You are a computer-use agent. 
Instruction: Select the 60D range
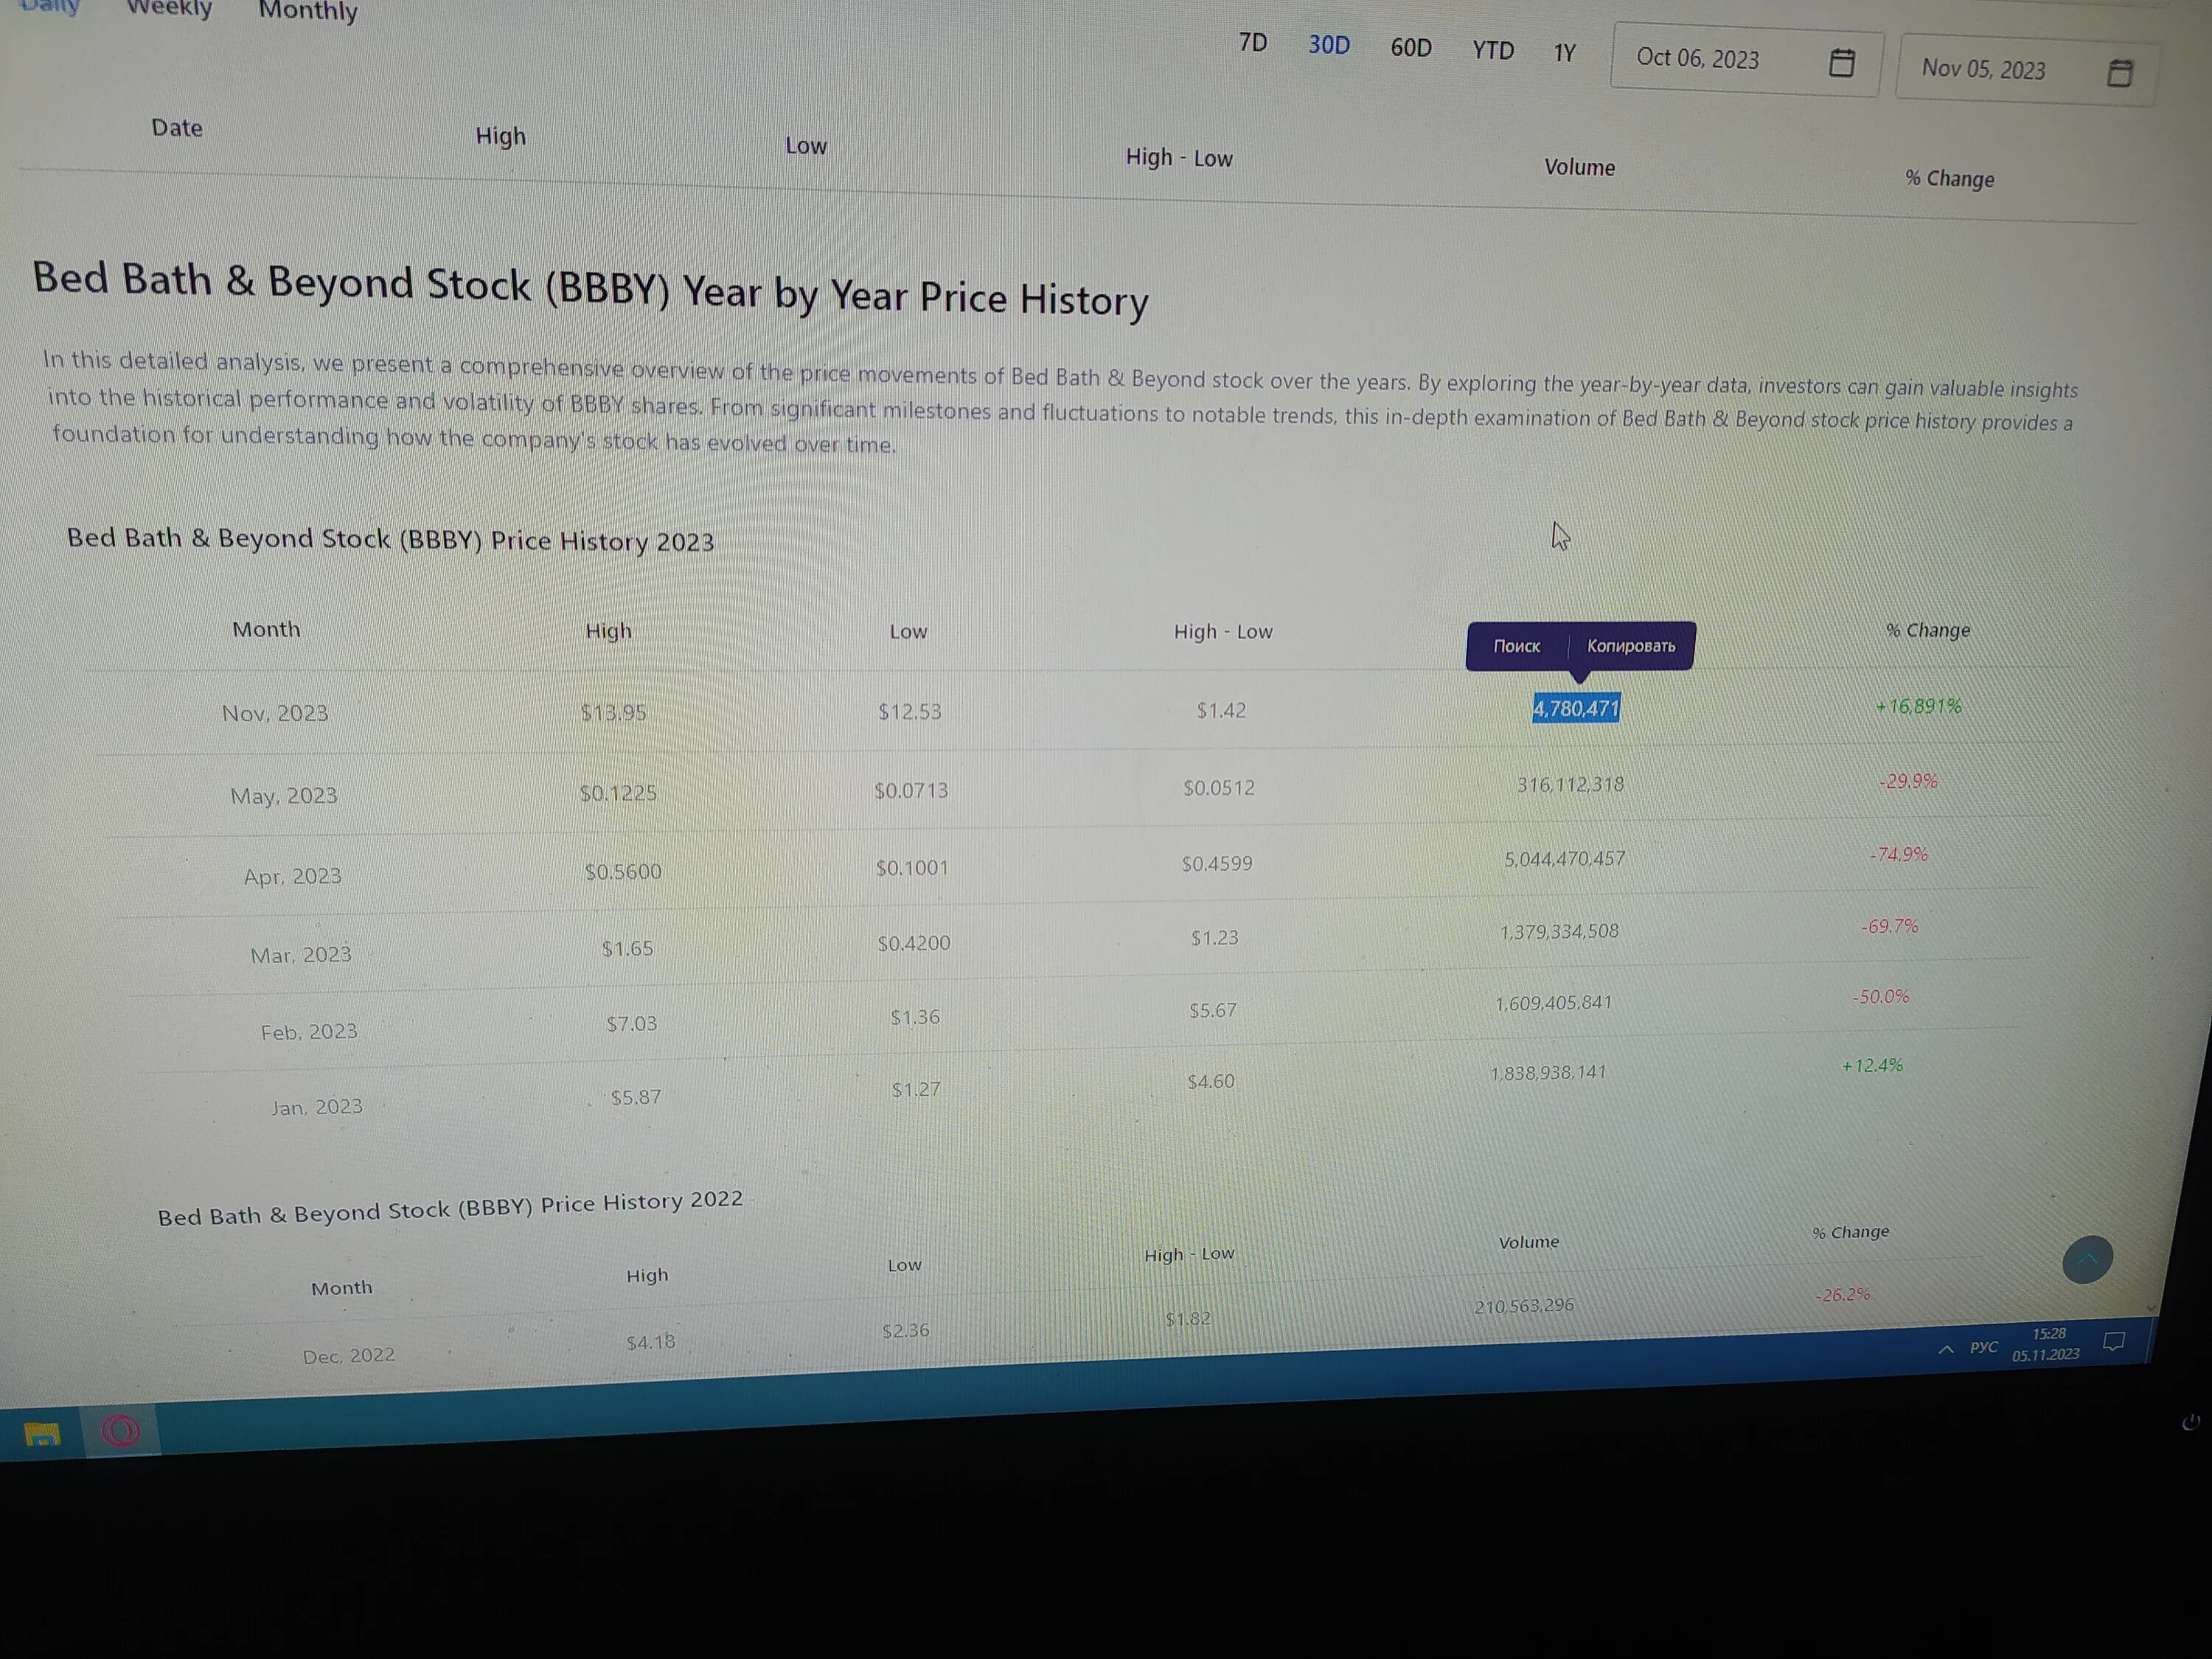[1410, 48]
